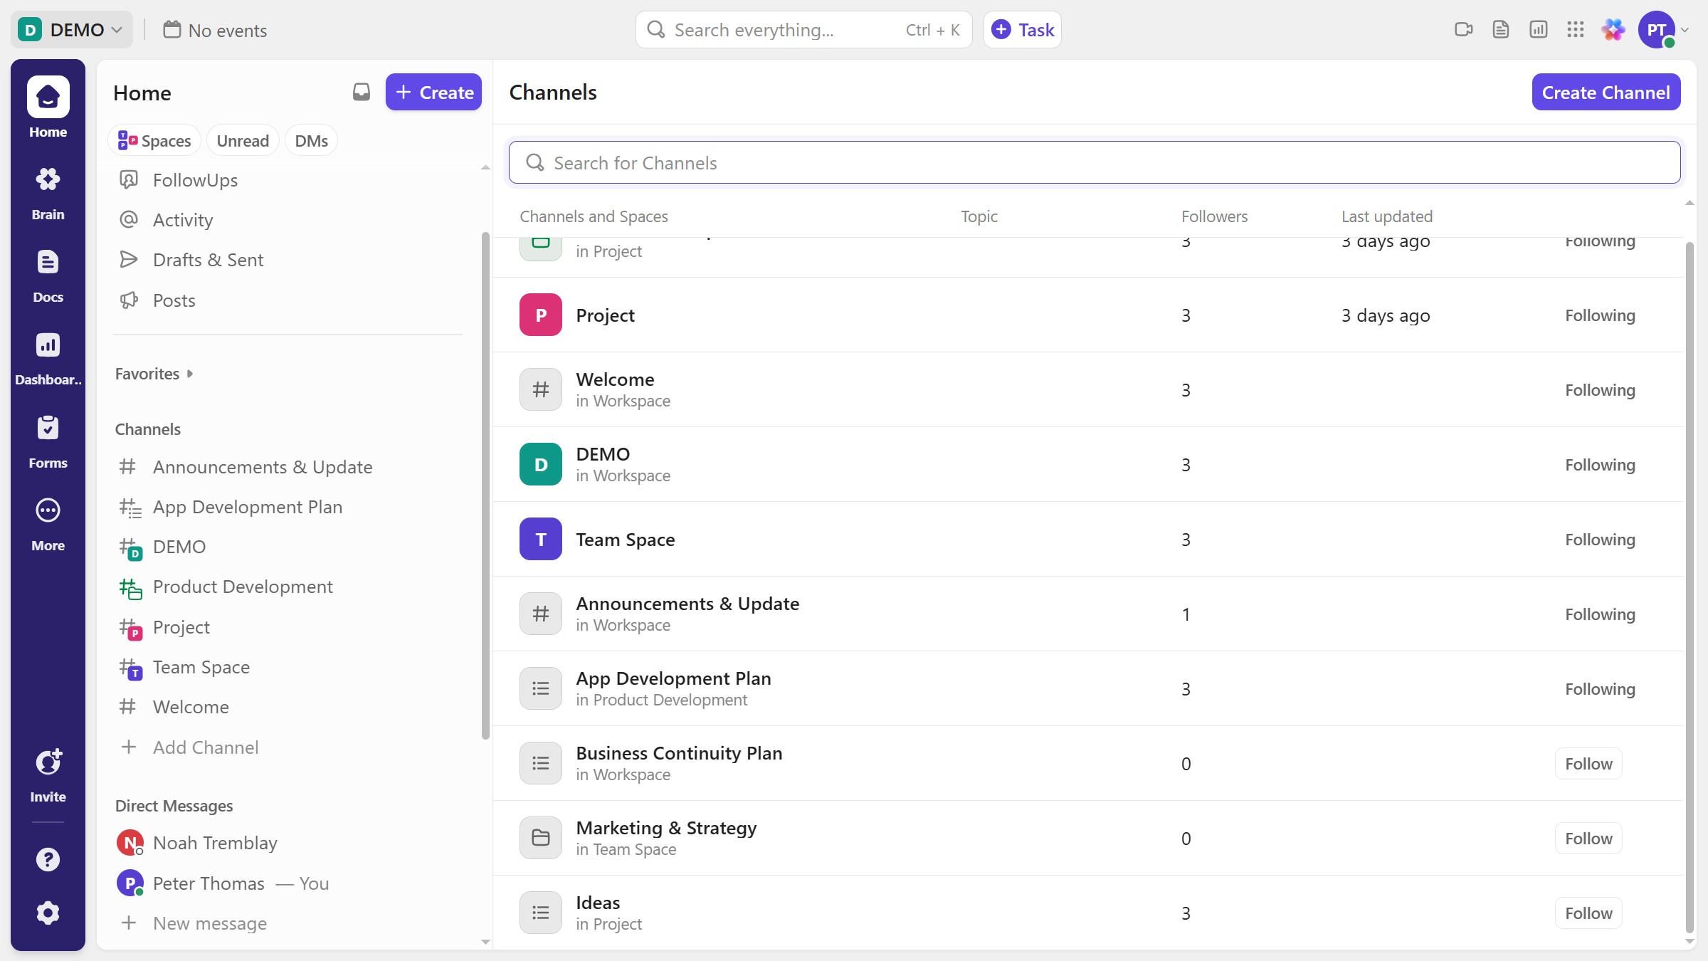Open the Brain section in sidebar
This screenshot has height=961, width=1708.
tap(48, 192)
